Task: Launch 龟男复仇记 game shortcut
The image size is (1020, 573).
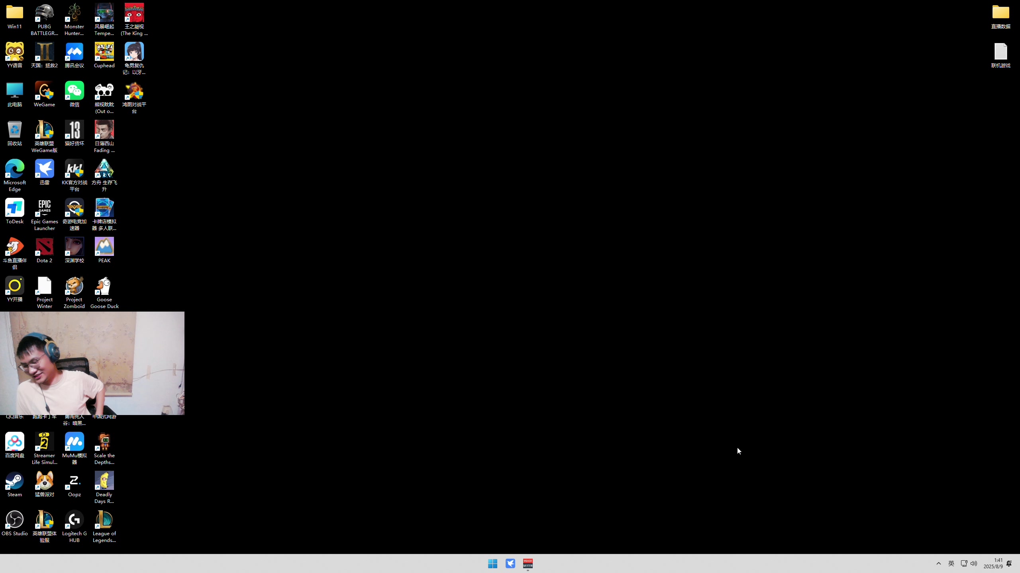Action: coord(134,59)
